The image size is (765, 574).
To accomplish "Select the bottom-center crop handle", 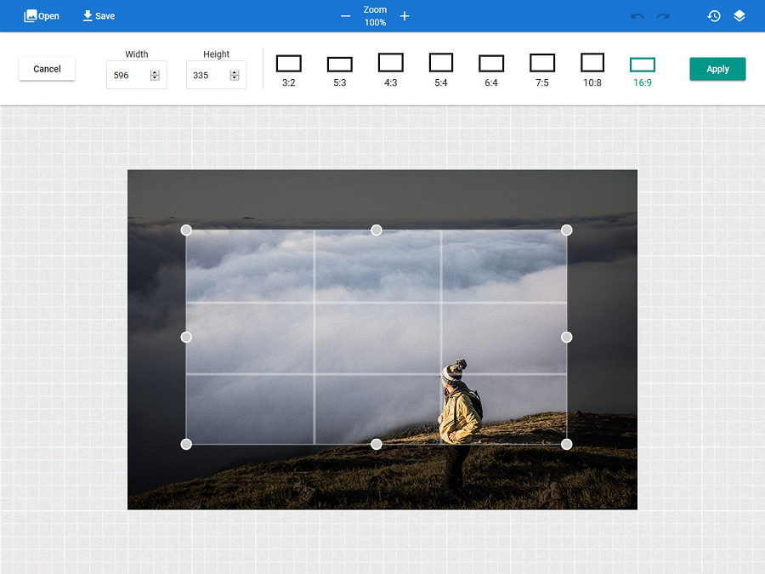I will 377,443.
